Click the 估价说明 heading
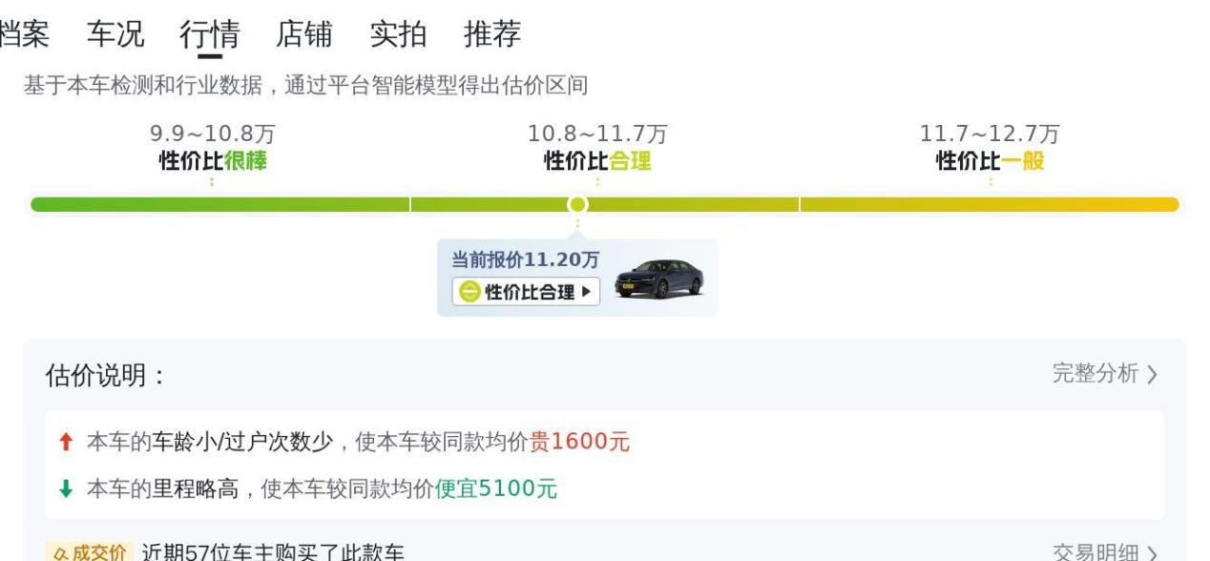Viewport: 1210px width, 561px height. [x=106, y=376]
